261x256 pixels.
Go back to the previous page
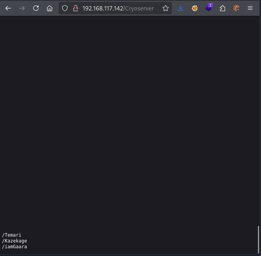(x=8, y=8)
